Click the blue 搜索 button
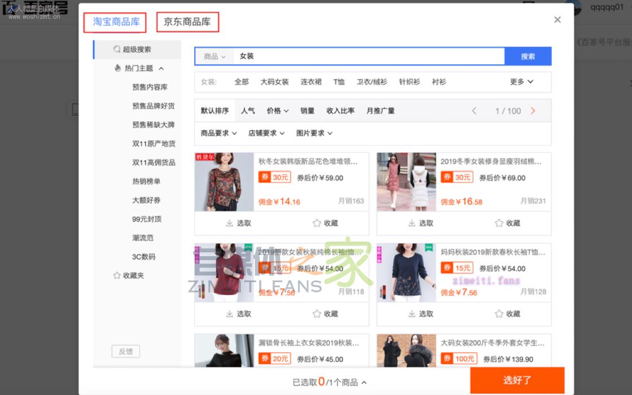The width and height of the screenshot is (632, 395). pos(528,56)
